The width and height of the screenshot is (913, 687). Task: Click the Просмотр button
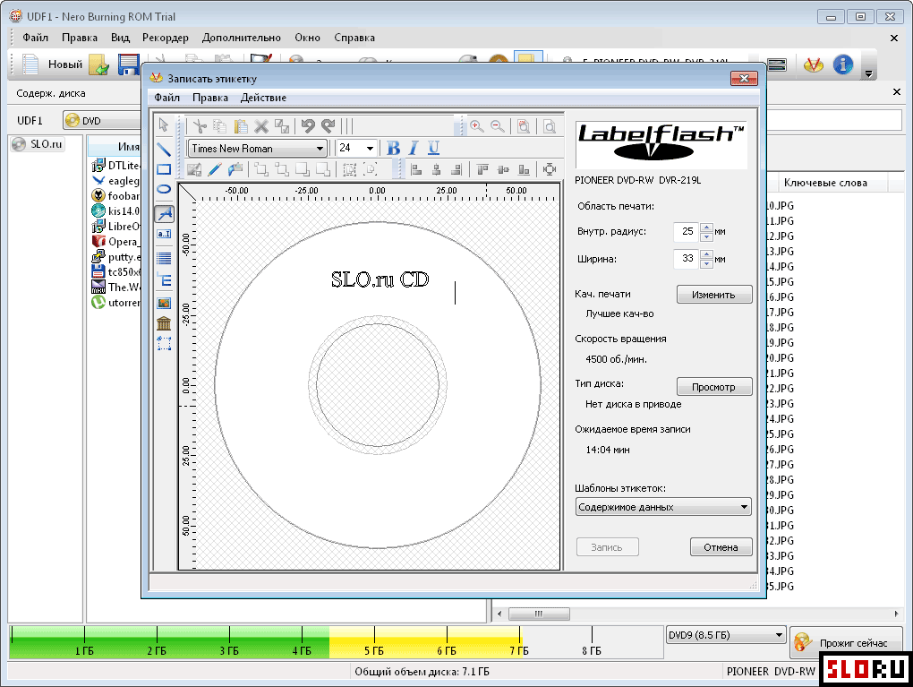click(714, 387)
